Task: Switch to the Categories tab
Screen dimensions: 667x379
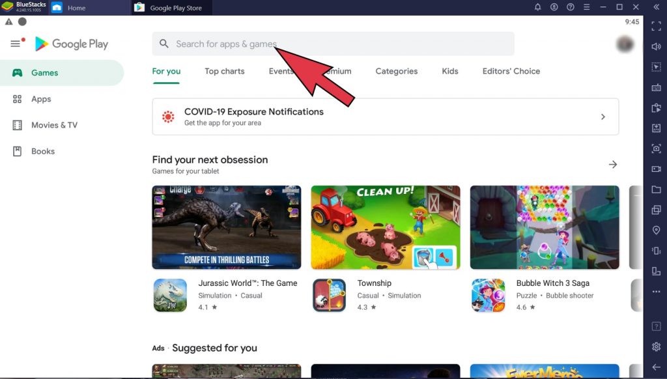Action: pyautogui.click(x=397, y=71)
